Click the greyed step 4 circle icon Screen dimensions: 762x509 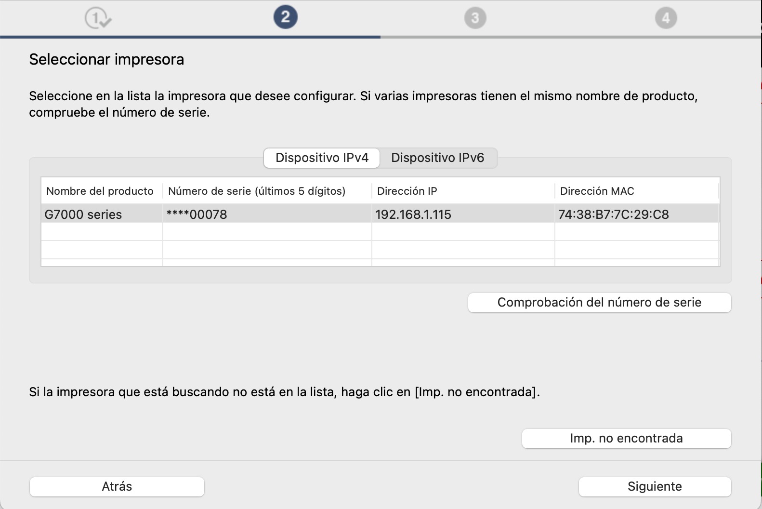pos(666,18)
